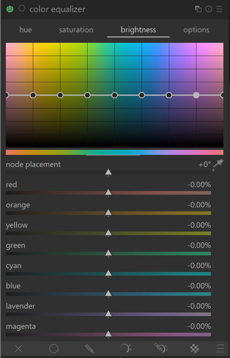
Task: Toggle the color equalizer module power button
Action: [10, 9]
